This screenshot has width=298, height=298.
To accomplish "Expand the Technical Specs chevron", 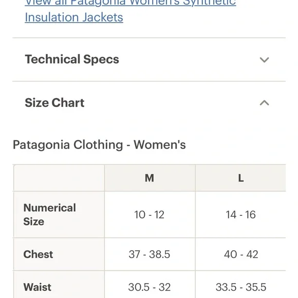I will click(265, 60).
